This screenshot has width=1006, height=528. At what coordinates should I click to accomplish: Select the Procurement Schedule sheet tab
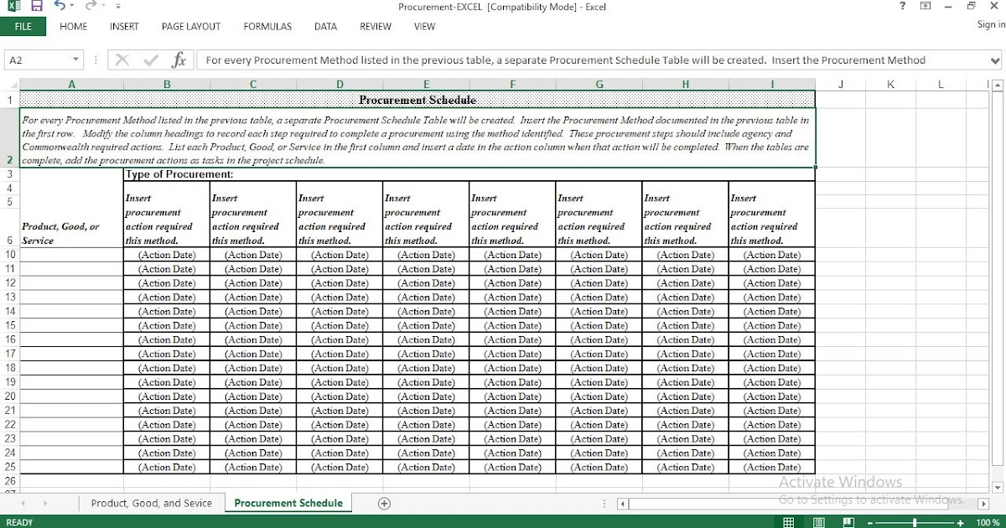(288, 503)
